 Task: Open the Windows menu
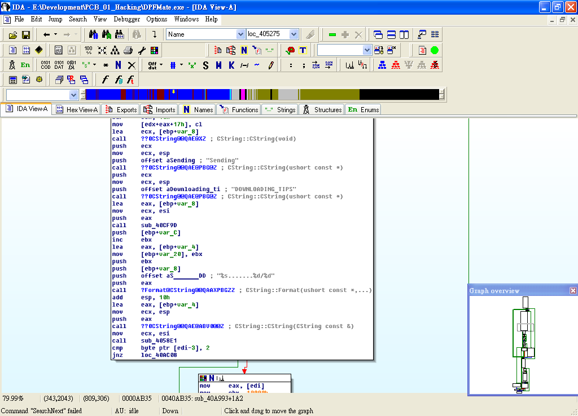(186, 19)
